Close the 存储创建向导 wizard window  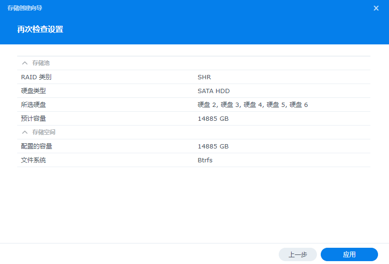click(x=376, y=8)
